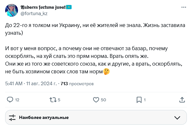The height and width of the screenshot is (127, 192).
Task: Open the Audaces fortuna juvat display name
Action: click(43, 7)
